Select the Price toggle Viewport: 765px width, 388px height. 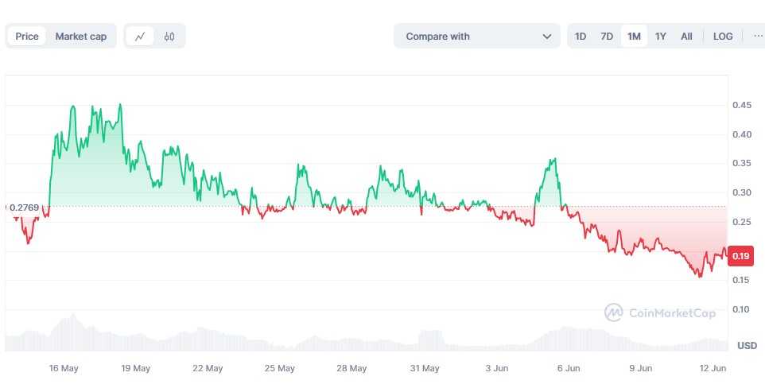tap(27, 36)
